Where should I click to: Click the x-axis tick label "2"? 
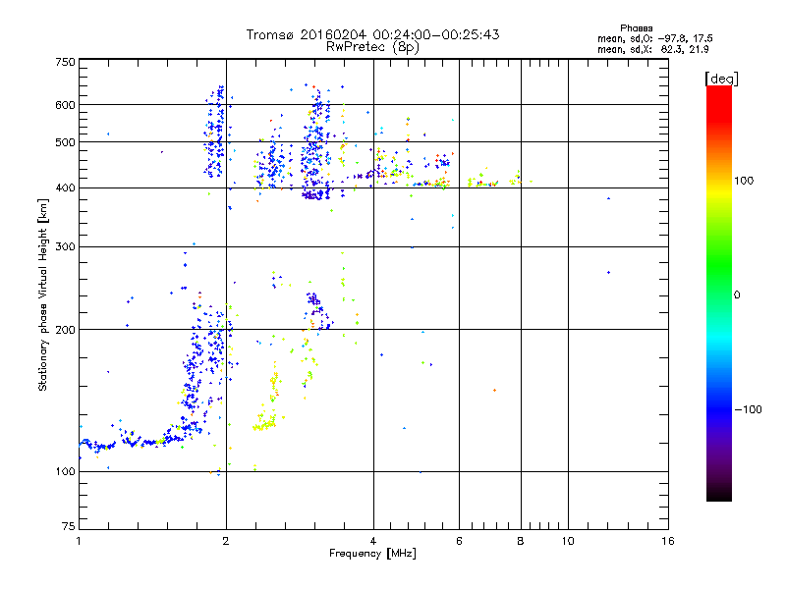click(226, 541)
